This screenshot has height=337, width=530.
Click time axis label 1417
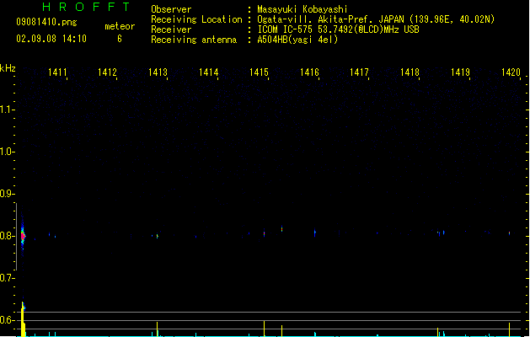[359, 72]
